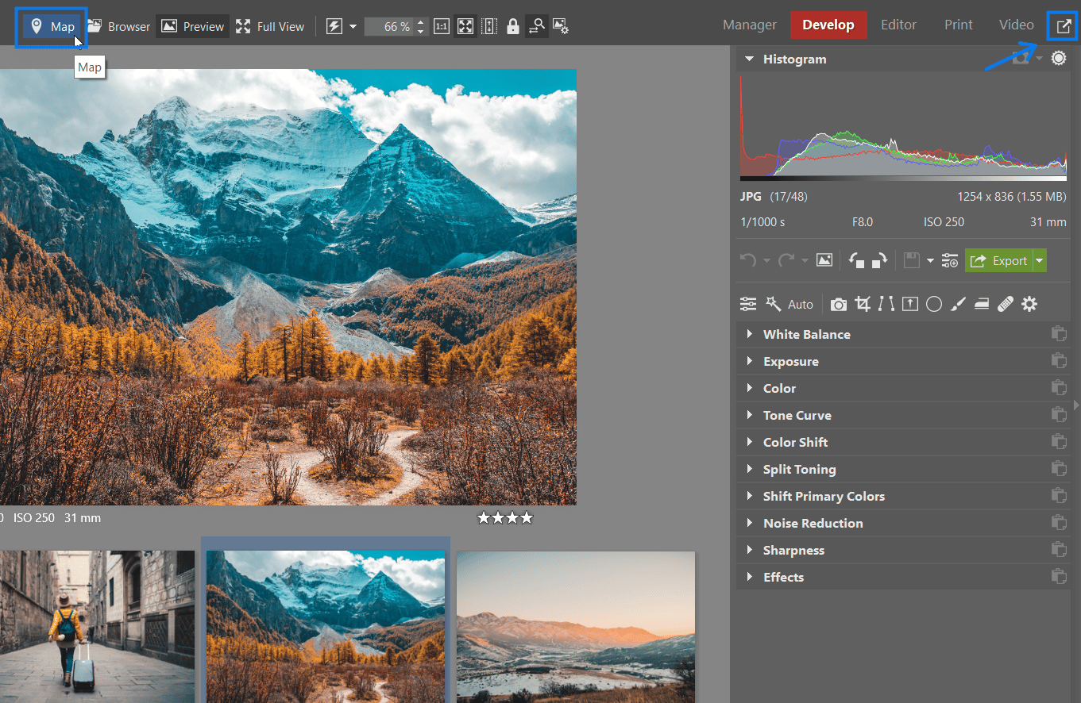Open in separate window using the top-right icon

[1063, 26]
